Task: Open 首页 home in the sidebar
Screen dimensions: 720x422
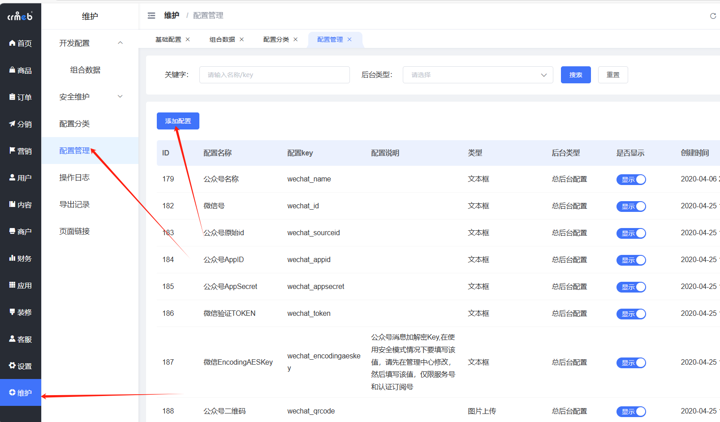Action: 21,43
